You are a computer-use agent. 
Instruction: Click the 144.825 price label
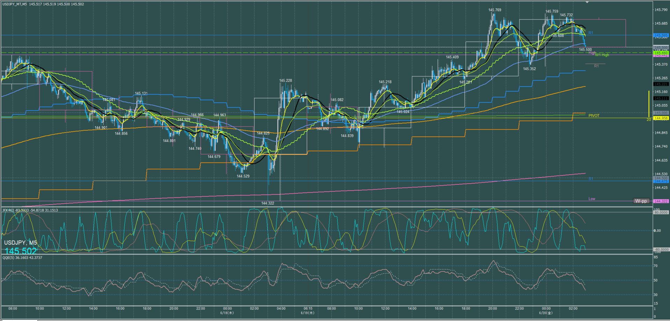263,133
